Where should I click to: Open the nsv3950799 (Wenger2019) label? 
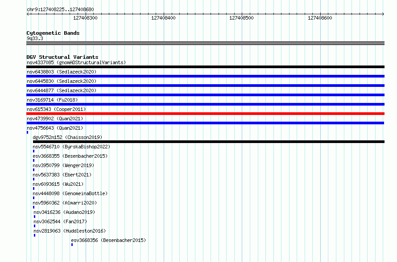pyautogui.click(x=63, y=165)
